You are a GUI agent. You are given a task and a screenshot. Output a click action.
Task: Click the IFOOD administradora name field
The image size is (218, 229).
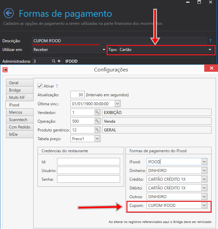click(138, 61)
